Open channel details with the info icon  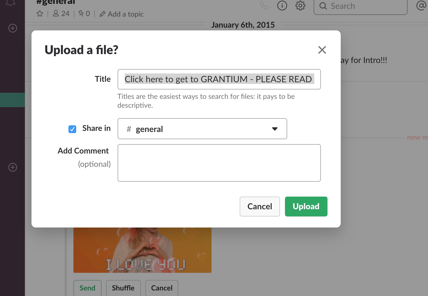[x=282, y=6]
